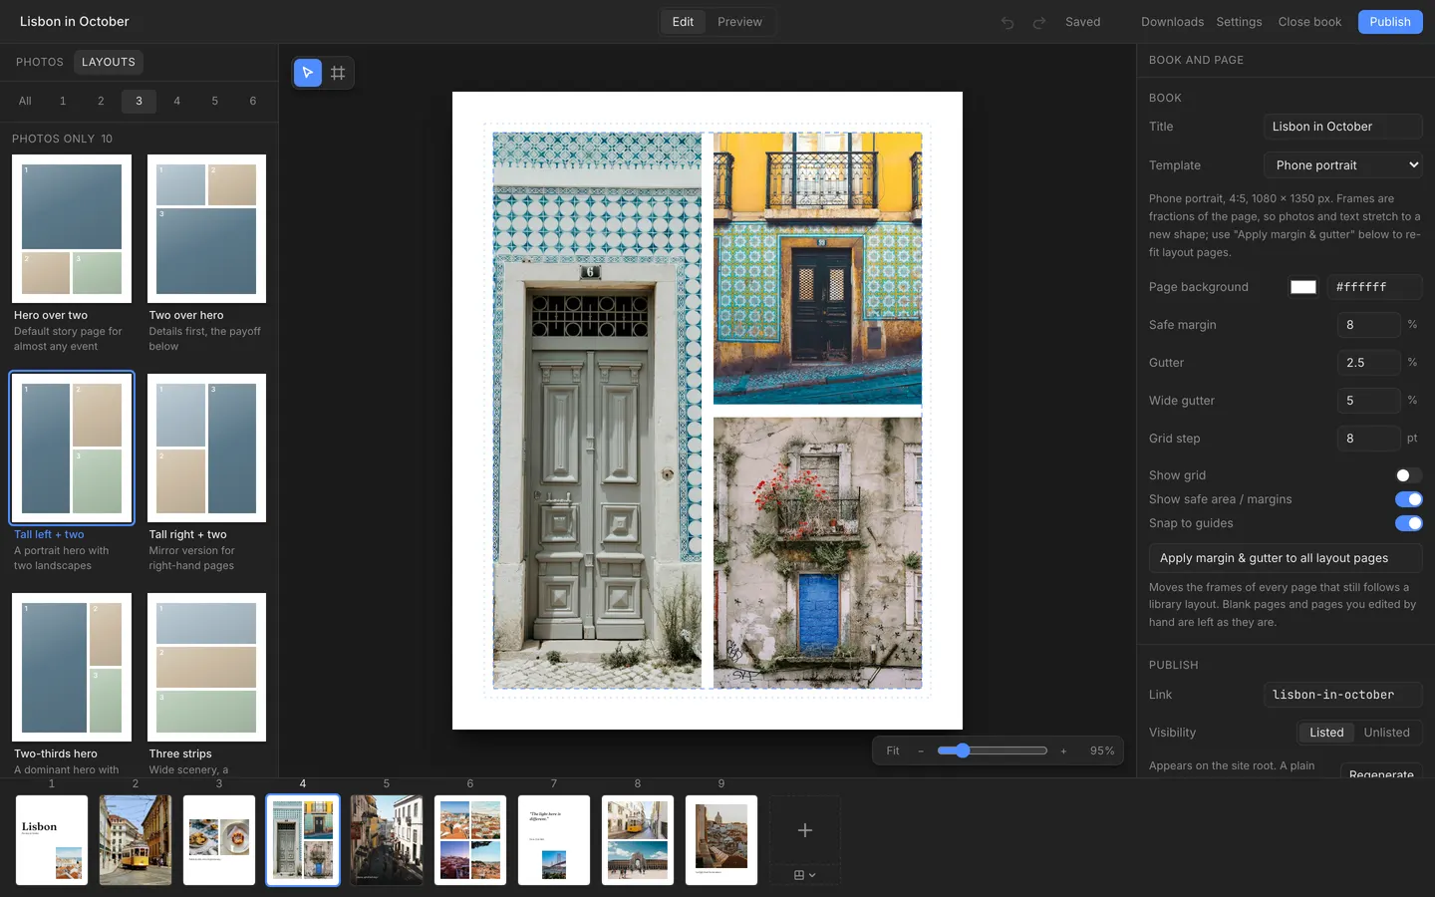Click Close book
Screen dimensions: 1435x897
(x=1309, y=22)
